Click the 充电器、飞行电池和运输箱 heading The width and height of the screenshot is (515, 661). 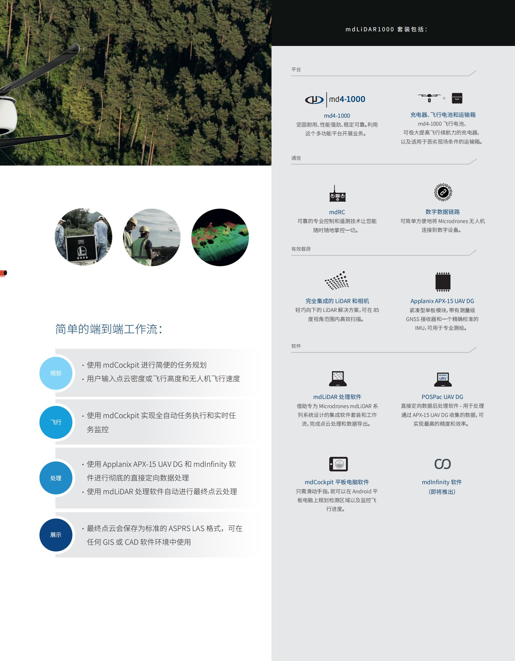point(443,115)
